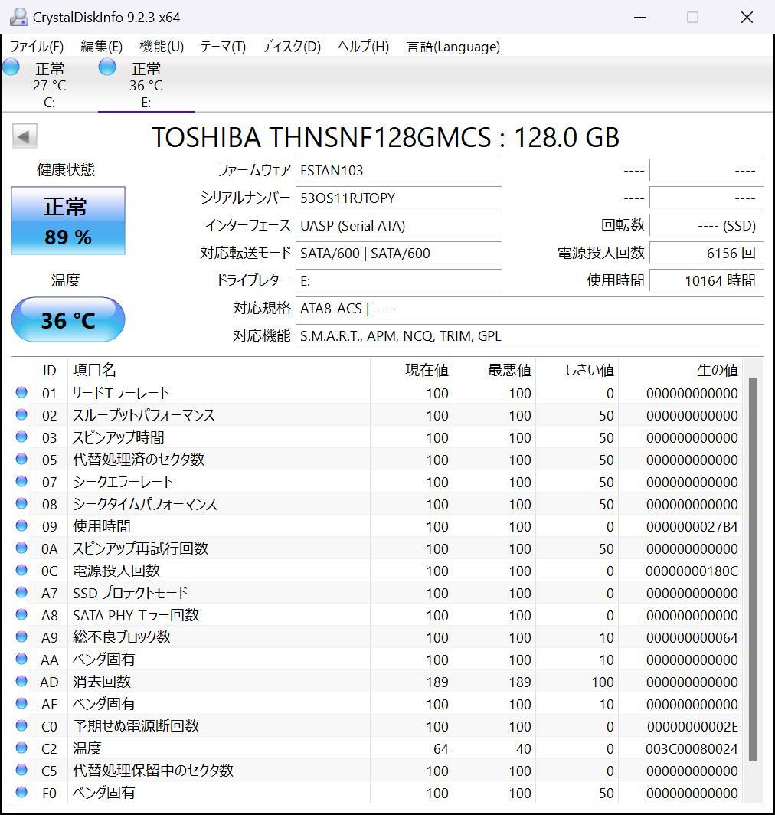Viewport: 775px width, 815px height.
Task: Click status dot for ID 08 シークタイムパフォーマンス
Action: coord(21,504)
